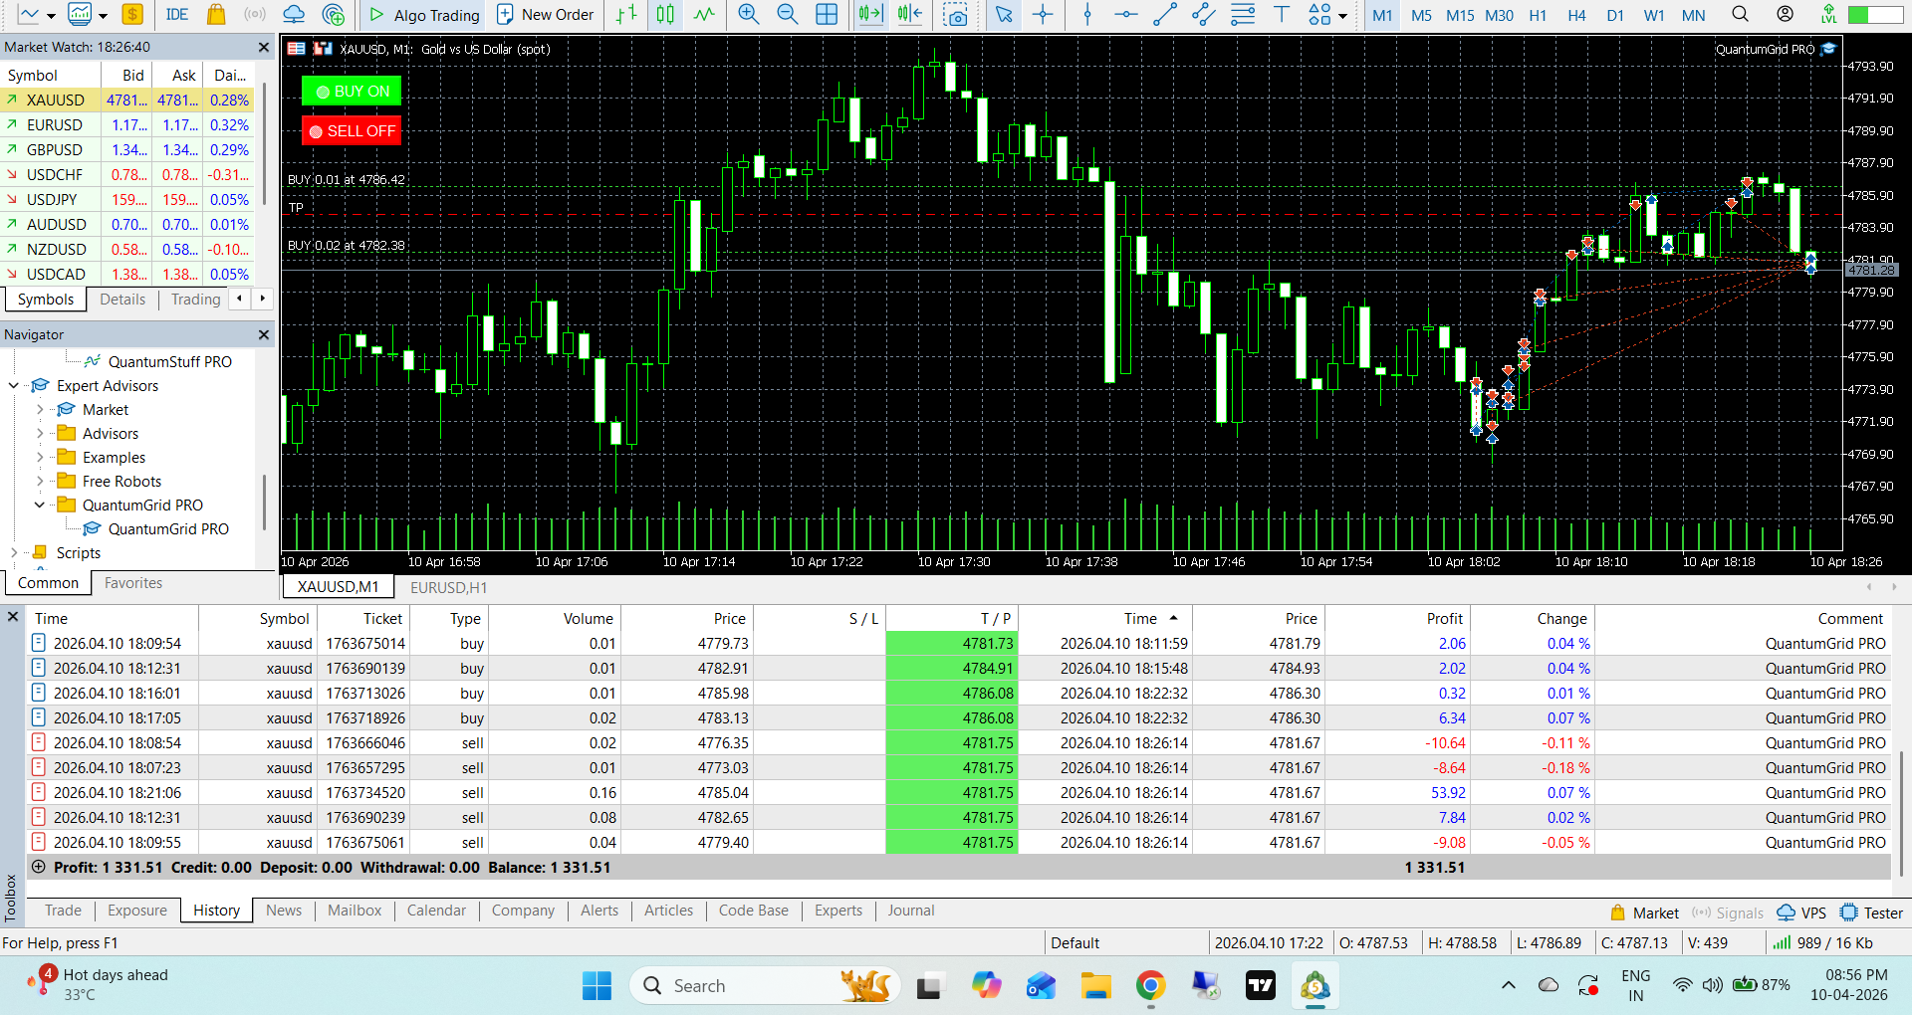The width and height of the screenshot is (1912, 1015).
Task: Open the Calendar tab in Toolbox
Action: coord(436,911)
